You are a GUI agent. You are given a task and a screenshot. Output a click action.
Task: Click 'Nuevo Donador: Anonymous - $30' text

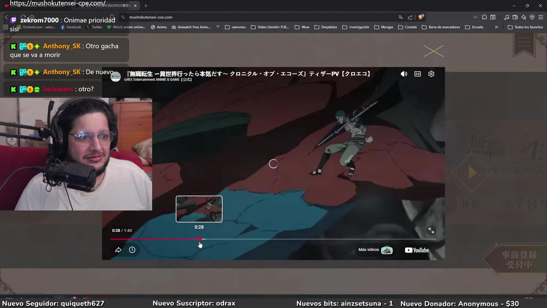click(x=460, y=303)
